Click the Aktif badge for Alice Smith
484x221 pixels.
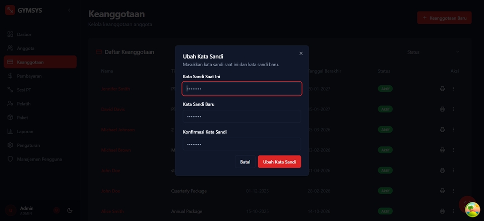click(385, 211)
